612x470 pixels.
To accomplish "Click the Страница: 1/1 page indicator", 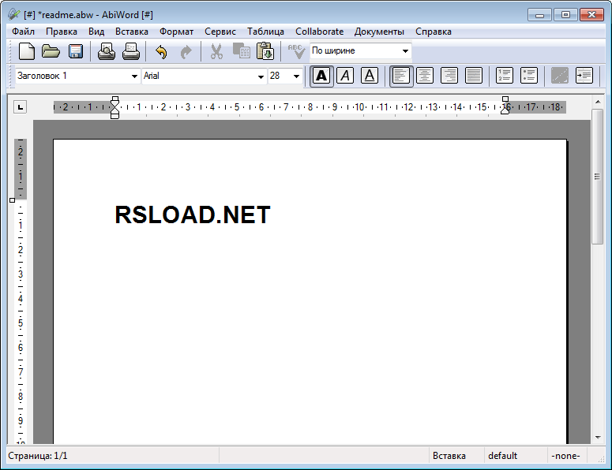I will tap(38, 456).
